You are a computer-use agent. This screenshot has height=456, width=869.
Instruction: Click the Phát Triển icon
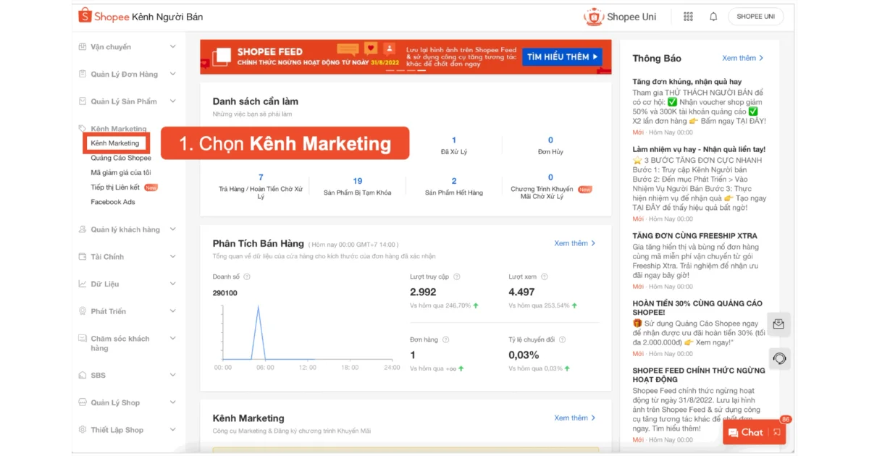pos(83,311)
